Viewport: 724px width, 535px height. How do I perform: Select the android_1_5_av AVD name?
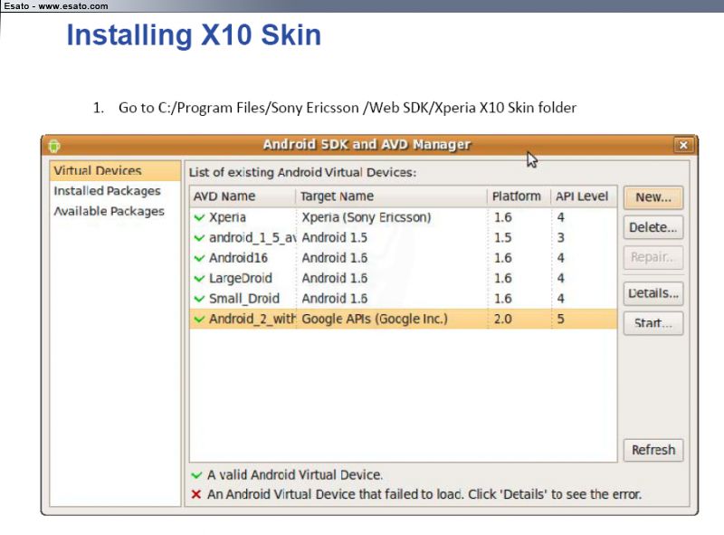252,238
